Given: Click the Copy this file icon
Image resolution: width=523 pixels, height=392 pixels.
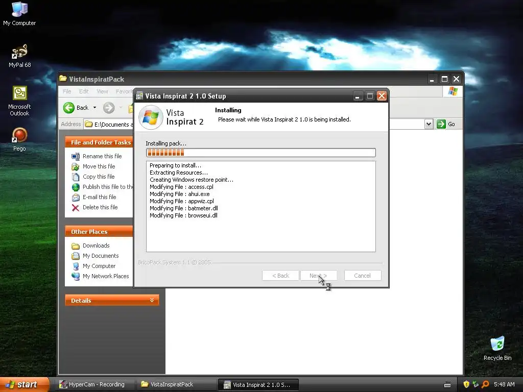Looking at the screenshot, I should click(76, 177).
